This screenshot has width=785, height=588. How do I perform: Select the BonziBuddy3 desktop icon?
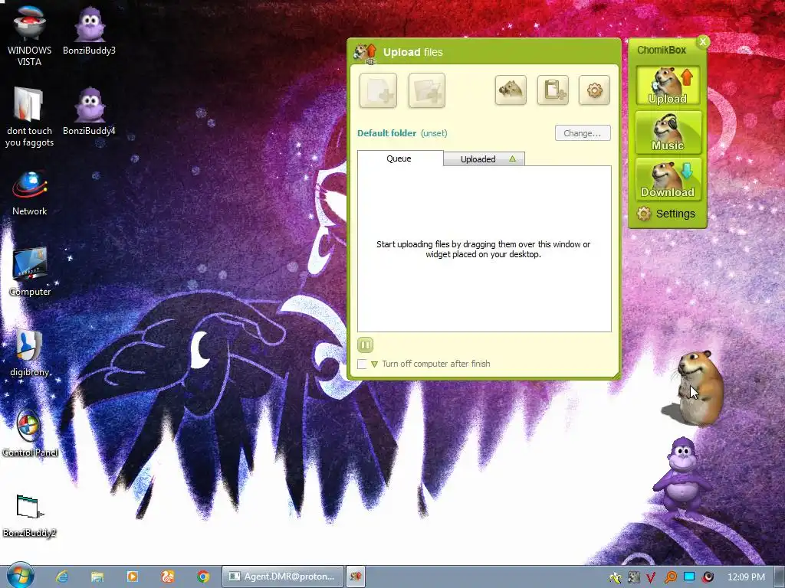pyautogui.click(x=89, y=31)
